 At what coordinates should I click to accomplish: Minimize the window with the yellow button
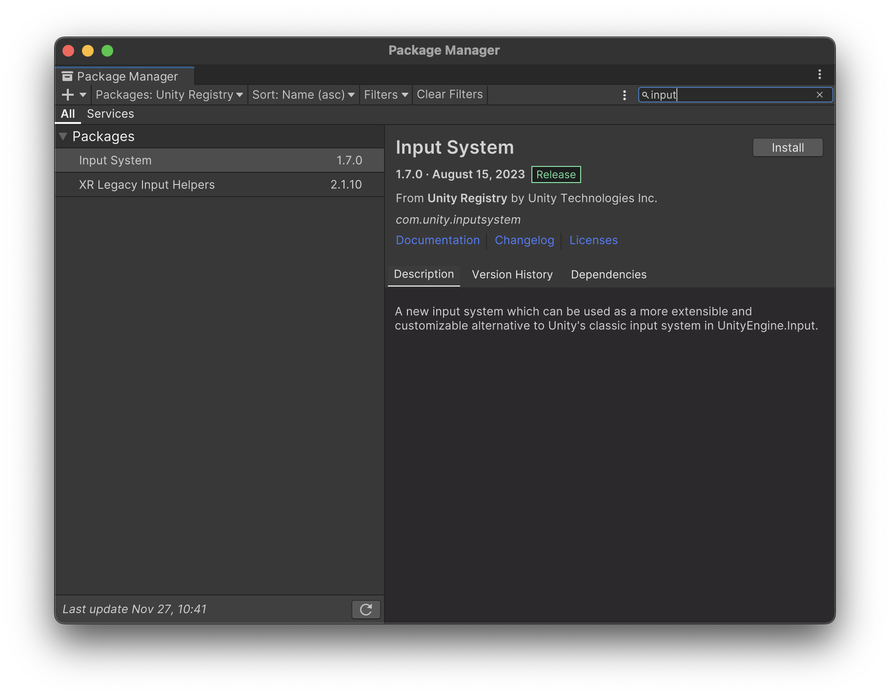pyautogui.click(x=88, y=51)
